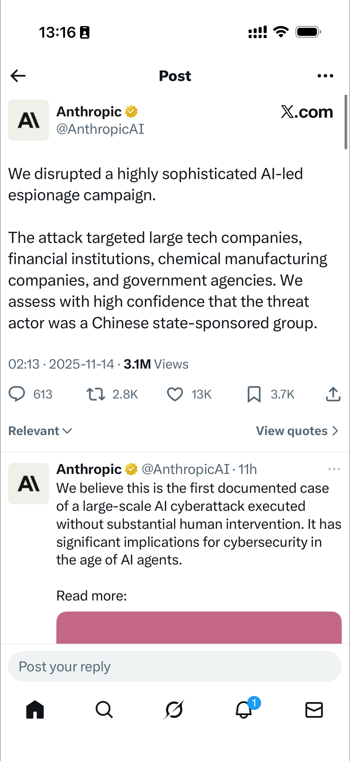Tap the repost arrows icon
Viewport: 350px width, 761px height.
tap(96, 394)
